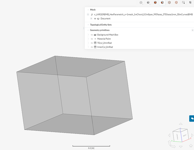The width and height of the screenshot is (194, 150).
Task: Rotate view left with left arrow
Action: point(169,135)
